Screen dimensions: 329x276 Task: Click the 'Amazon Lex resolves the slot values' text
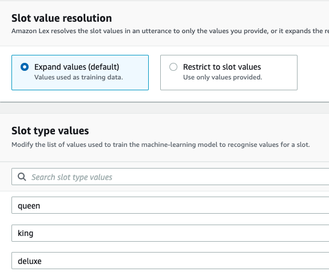click(170, 31)
